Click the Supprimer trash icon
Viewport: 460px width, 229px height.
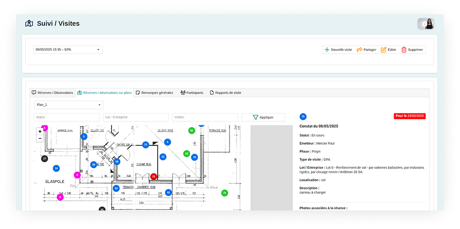[404, 50]
